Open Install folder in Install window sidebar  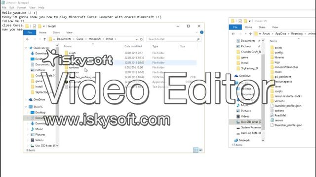[39, 87]
